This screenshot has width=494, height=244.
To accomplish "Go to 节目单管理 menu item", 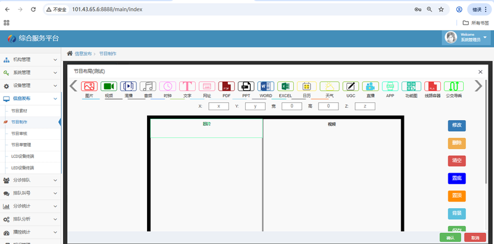I will [21, 145].
